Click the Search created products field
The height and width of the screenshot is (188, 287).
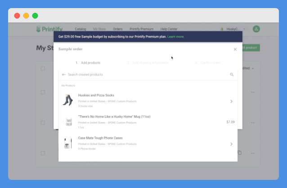(148, 74)
